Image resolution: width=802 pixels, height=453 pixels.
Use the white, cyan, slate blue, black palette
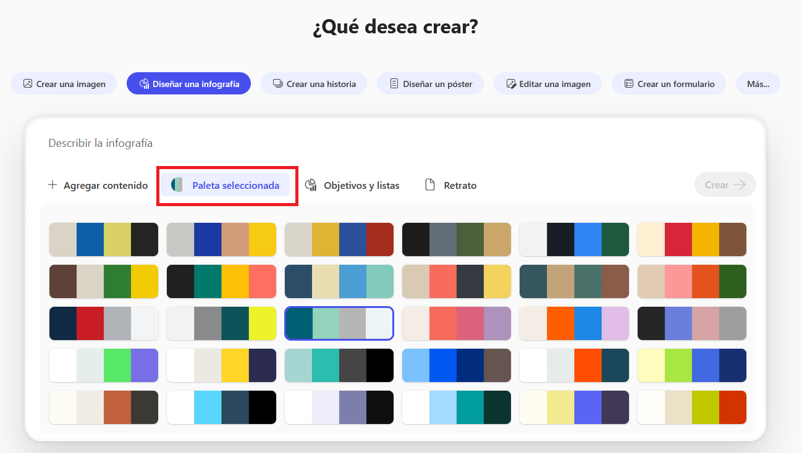coord(221,407)
